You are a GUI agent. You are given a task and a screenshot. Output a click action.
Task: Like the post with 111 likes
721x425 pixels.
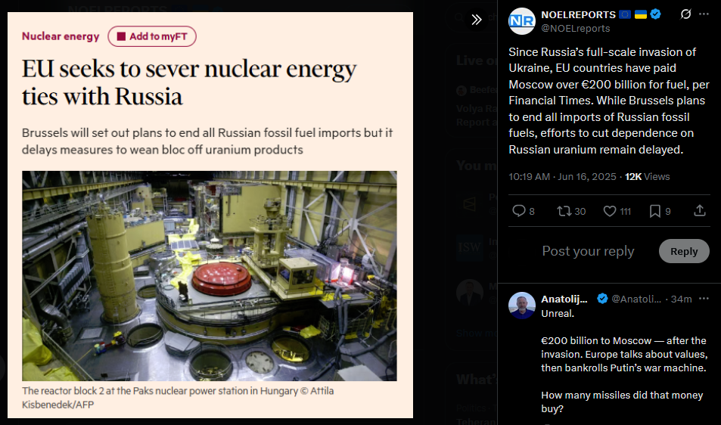point(617,211)
